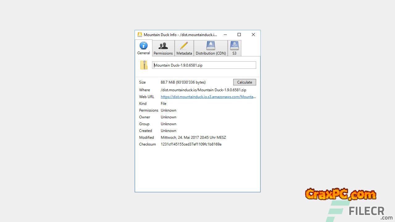Switch to the Permissions tab
This screenshot has height=222, width=395.
tap(163, 48)
